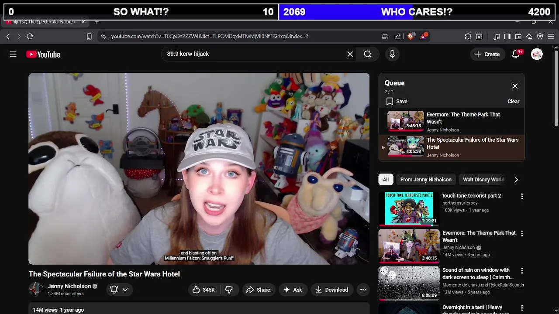Go back with the browser back arrow
Screen dimensions: 559x314
(8, 36)
